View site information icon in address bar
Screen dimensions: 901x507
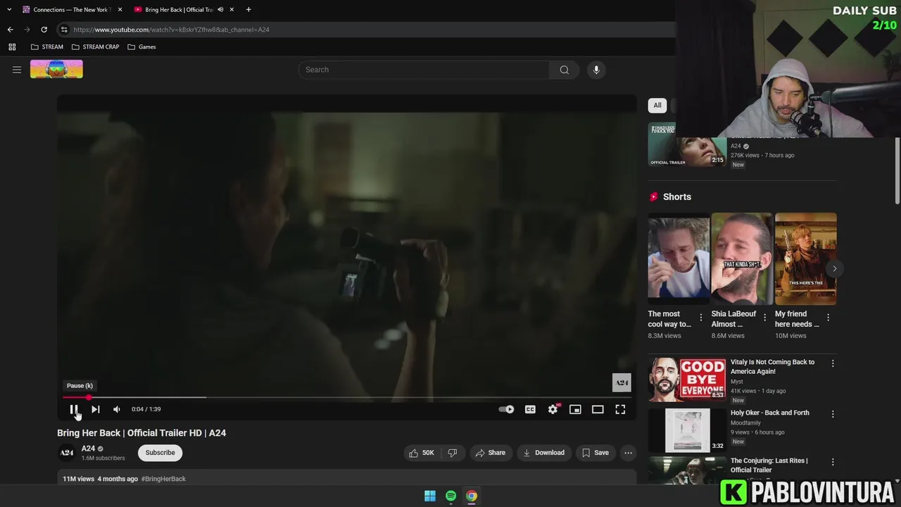(64, 30)
